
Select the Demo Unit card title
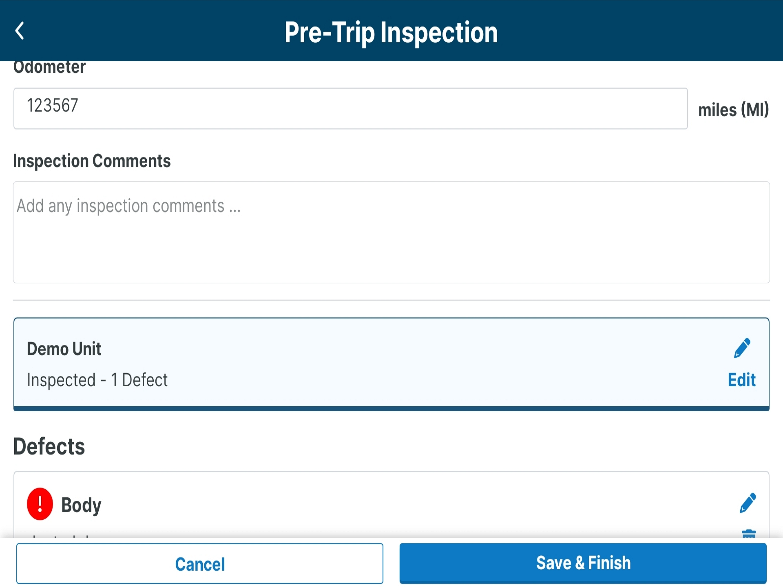64,349
